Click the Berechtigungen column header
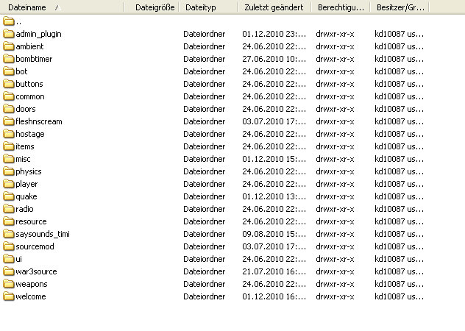Viewport: 465px width, 331px height. pyautogui.click(x=338, y=7)
